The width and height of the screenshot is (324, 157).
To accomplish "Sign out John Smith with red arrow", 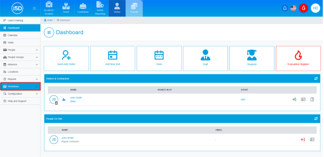I will click(303, 139).
